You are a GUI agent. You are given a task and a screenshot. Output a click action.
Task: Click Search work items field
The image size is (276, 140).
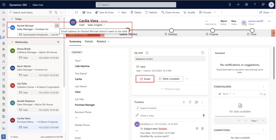pos(28,12)
